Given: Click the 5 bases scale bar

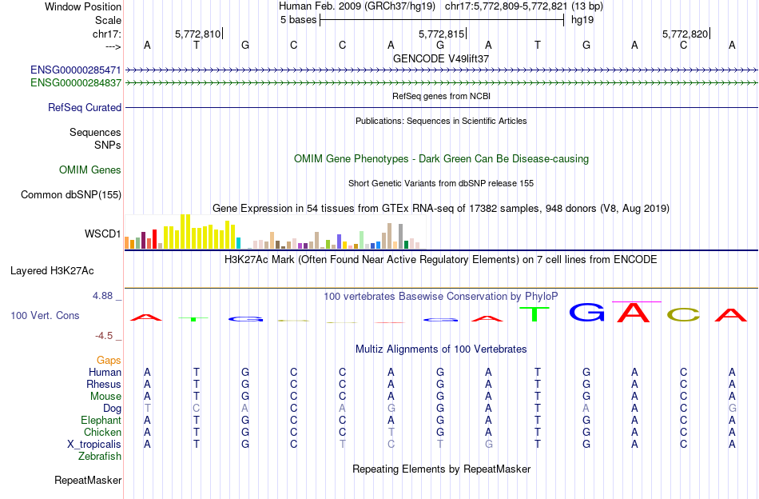Looking at the screenshot, I should pos(442,20).
